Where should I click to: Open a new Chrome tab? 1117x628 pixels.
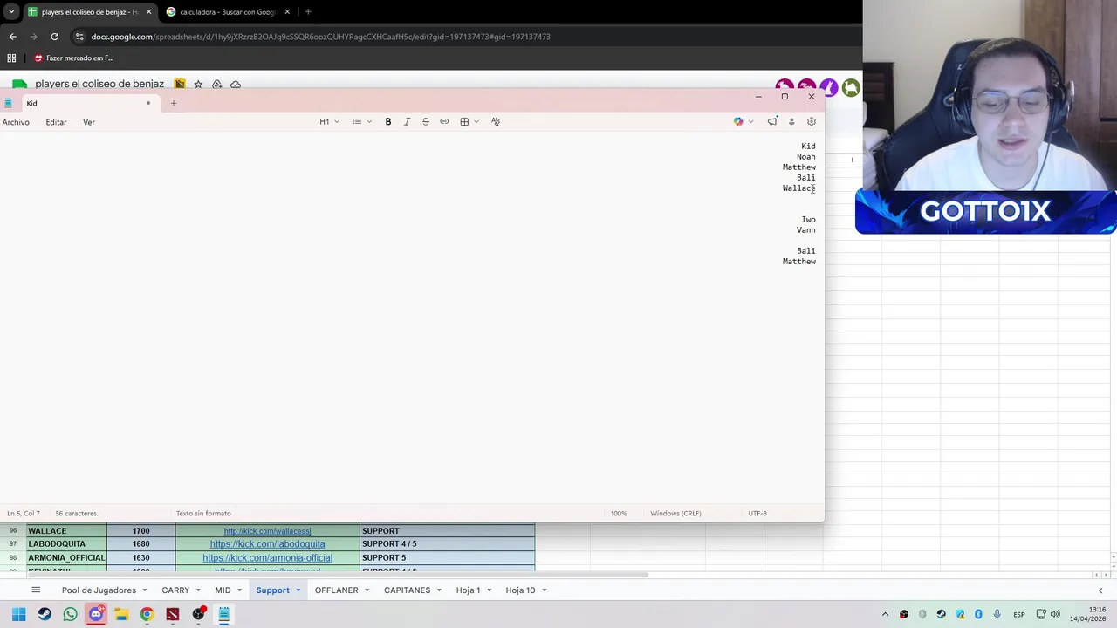pos(308,12)
